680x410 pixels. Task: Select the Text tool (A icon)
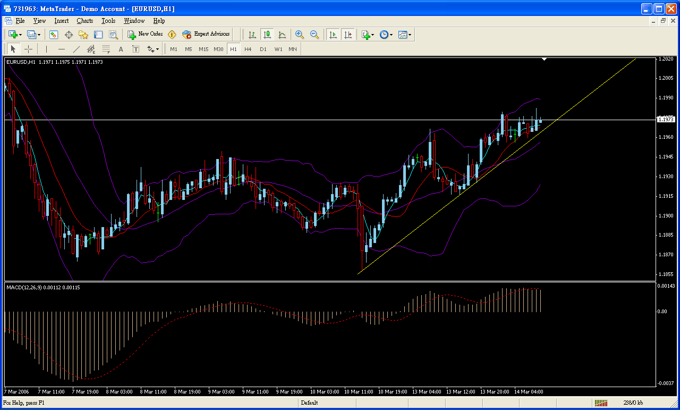(121, 49)
